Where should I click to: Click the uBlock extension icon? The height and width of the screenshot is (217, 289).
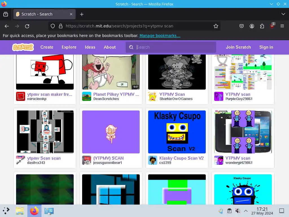pyautogui.click(x=272, y=26)
